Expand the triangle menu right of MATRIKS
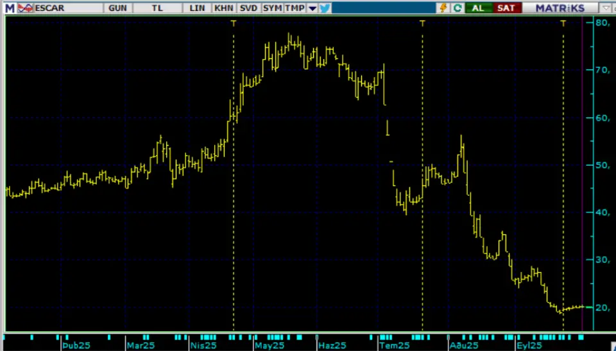The width and height of the screenshot is (616, 351). pyautogui.click(x=607, y=8)
